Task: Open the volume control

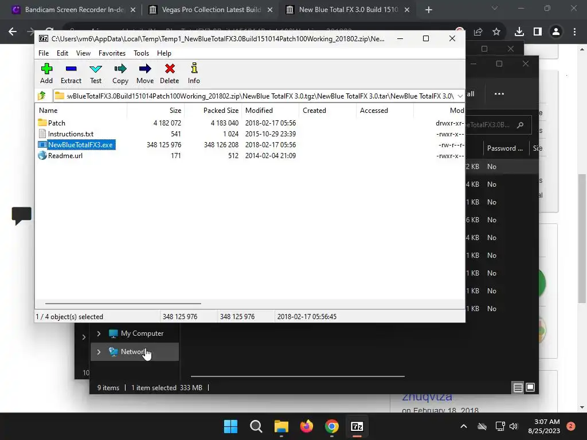Action: 514,426
